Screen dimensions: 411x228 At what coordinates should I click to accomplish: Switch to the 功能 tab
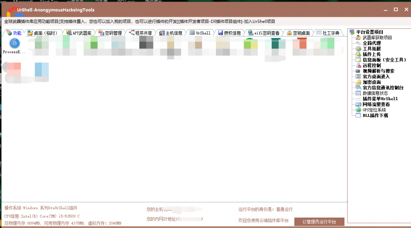point(14,33)
